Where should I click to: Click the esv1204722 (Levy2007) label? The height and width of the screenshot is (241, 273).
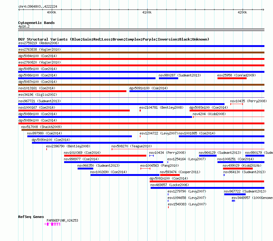159,133
